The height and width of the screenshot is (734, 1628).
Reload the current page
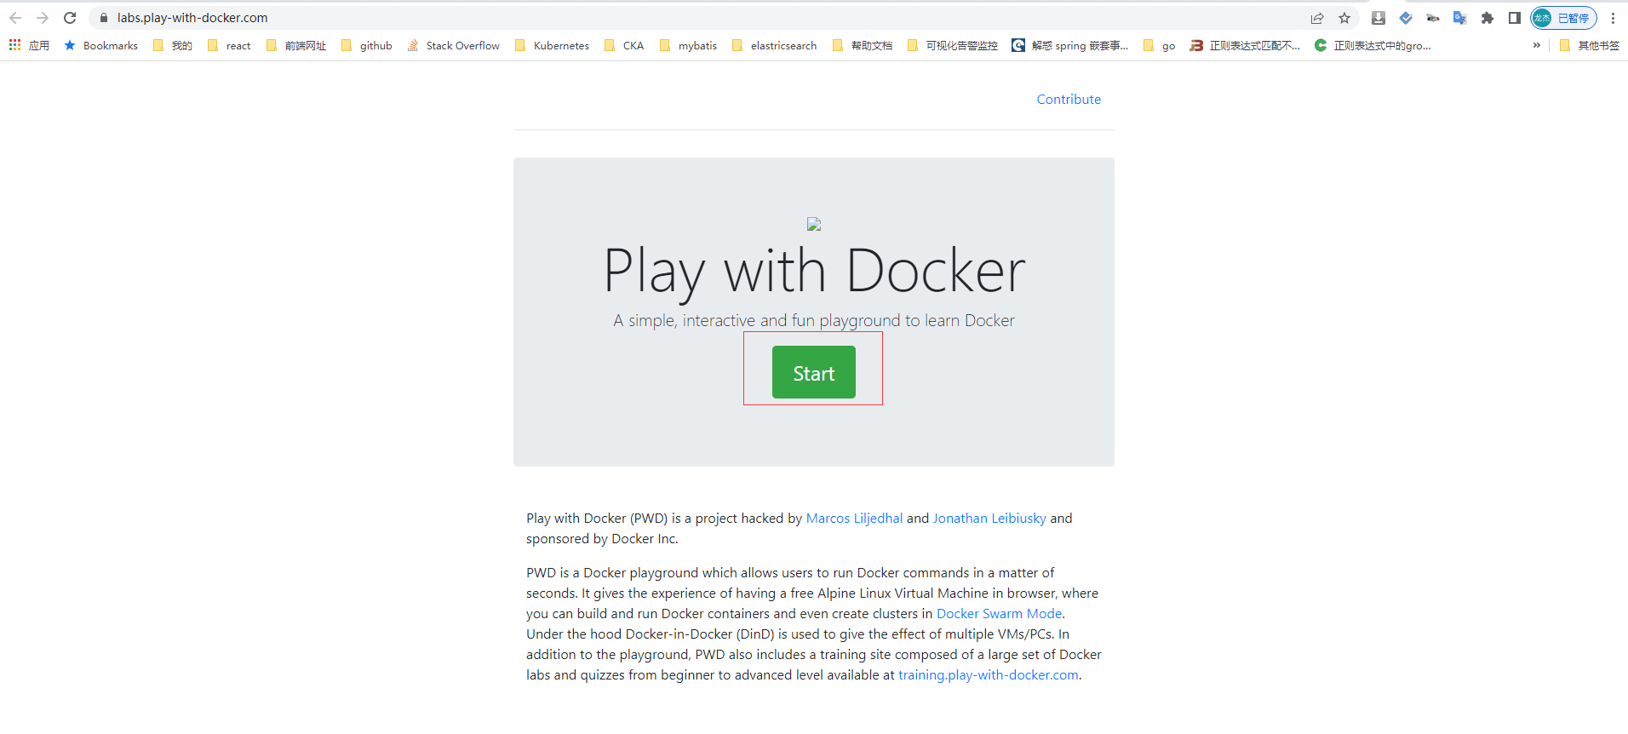click(x=70, y=18)
